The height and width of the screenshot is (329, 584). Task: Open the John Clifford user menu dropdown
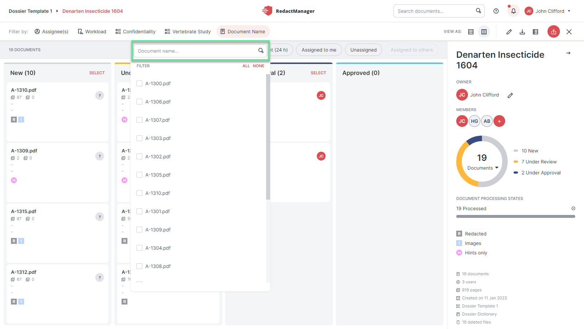(547, 11)
